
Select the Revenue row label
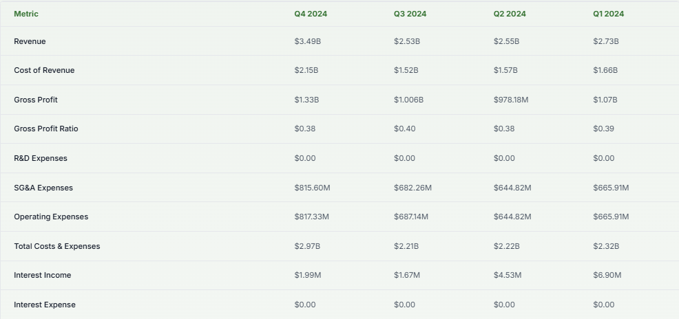30,41
